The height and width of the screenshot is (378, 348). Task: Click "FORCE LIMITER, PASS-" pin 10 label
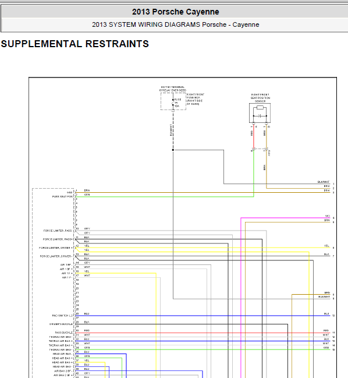58,231
